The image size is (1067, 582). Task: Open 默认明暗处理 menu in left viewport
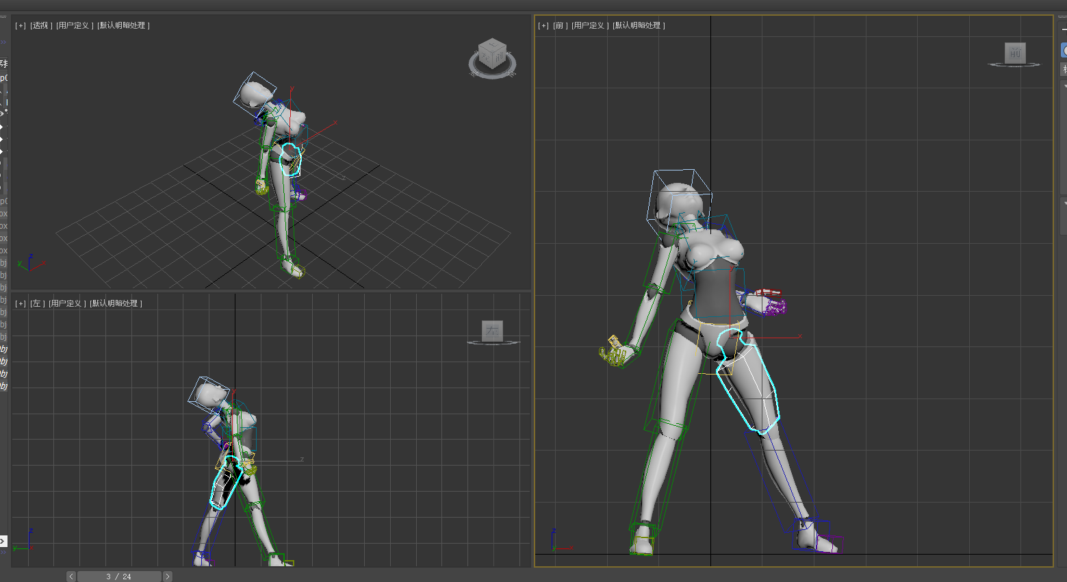pos(116,303)
